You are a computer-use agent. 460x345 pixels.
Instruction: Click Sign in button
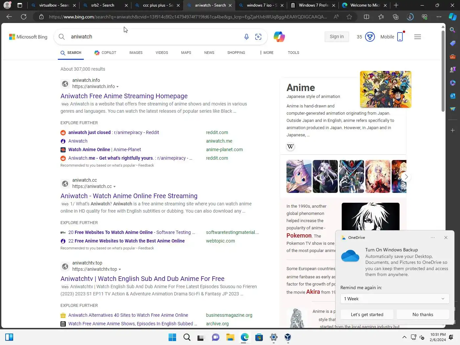click(x=336, y=37)
